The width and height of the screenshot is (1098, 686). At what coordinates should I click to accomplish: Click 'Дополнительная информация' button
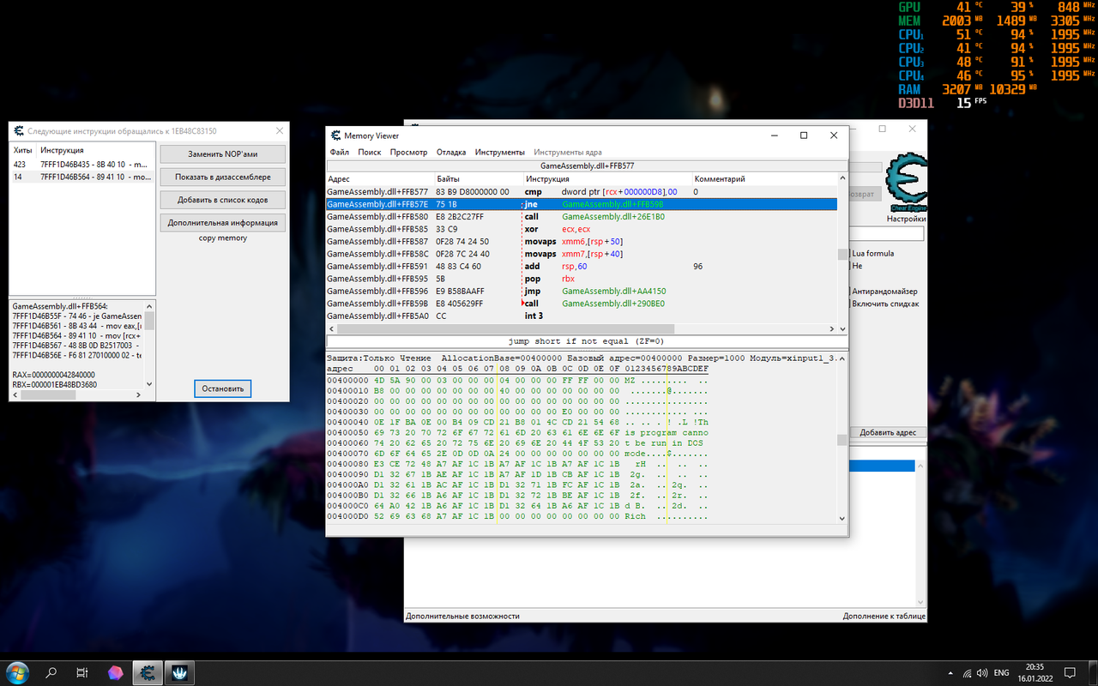[223, 222]
